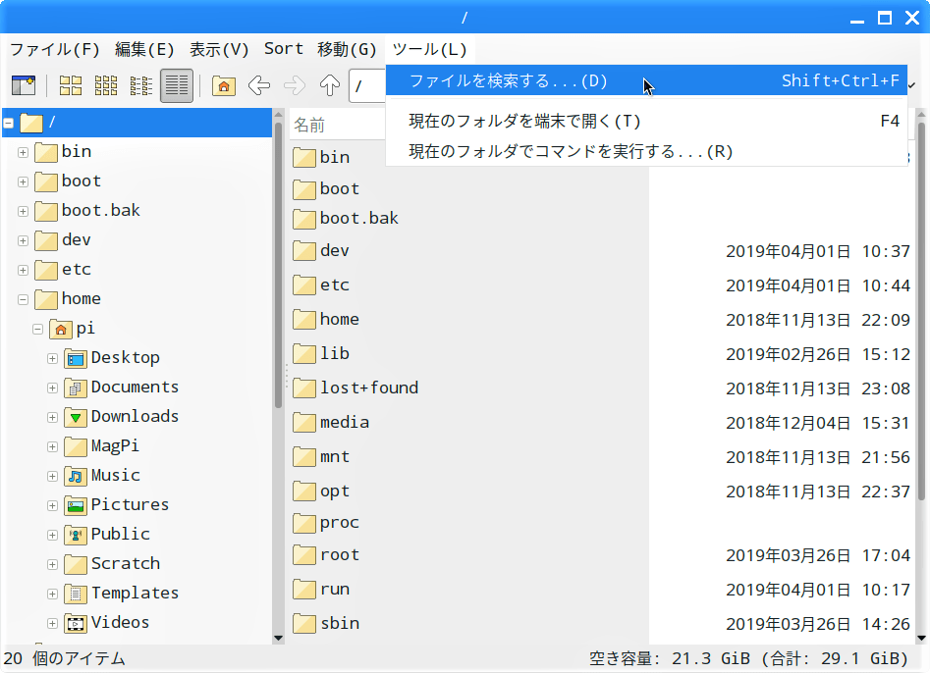Go up to parent folder arrow
Viewport: 930px width, 673px height.
pos(330,86)
